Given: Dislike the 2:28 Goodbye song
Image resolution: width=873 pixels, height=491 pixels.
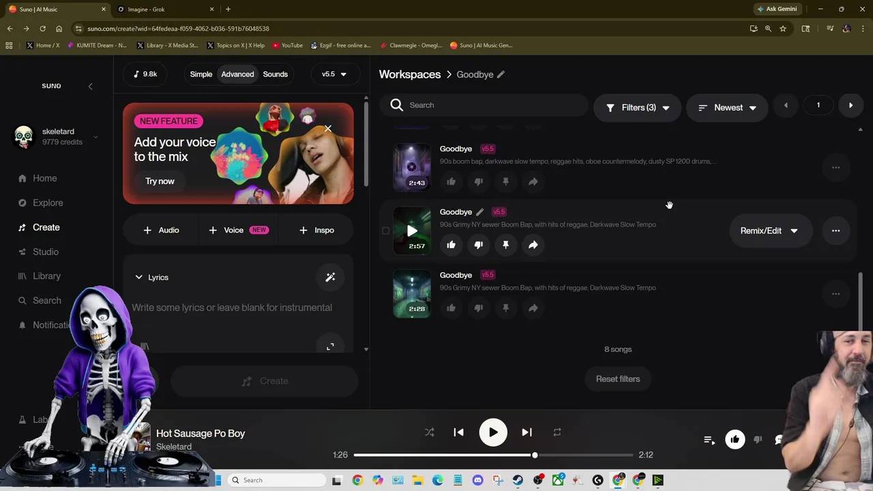Looking at the screenshot, I should (478, 308).
